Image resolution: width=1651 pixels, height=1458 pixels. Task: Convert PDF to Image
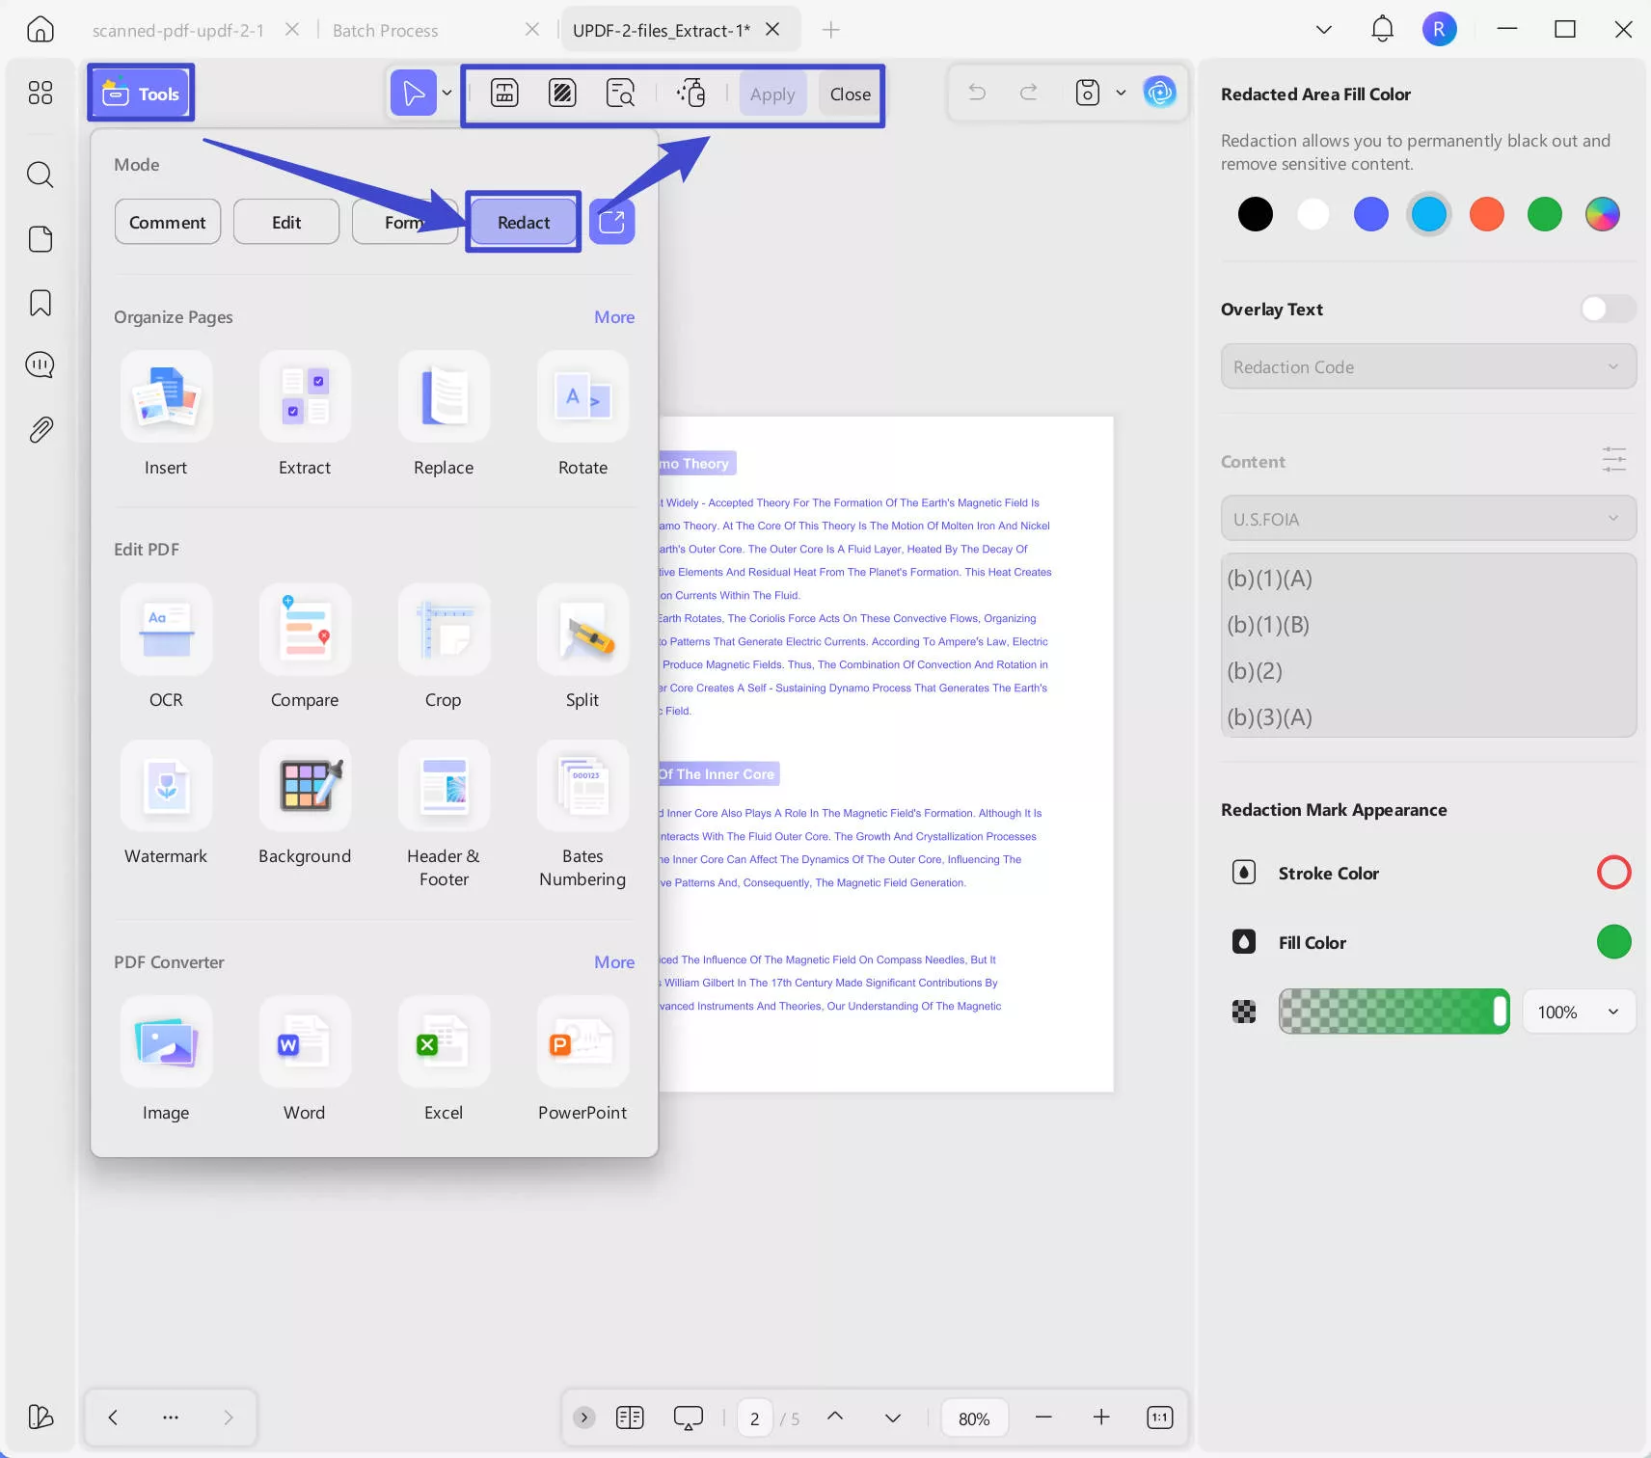[x=166, y=1060]
